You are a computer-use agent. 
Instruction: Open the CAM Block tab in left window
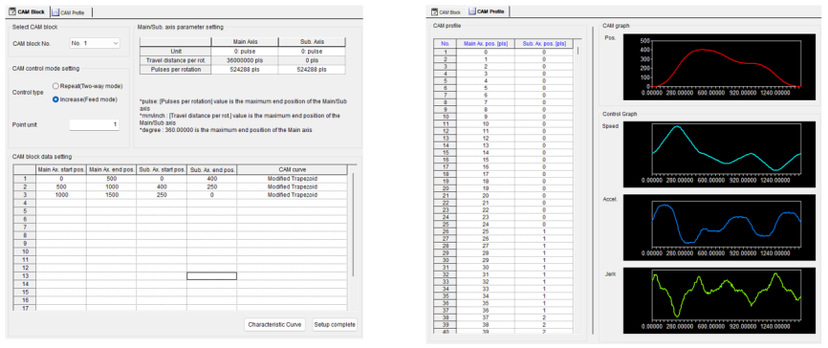29,11
